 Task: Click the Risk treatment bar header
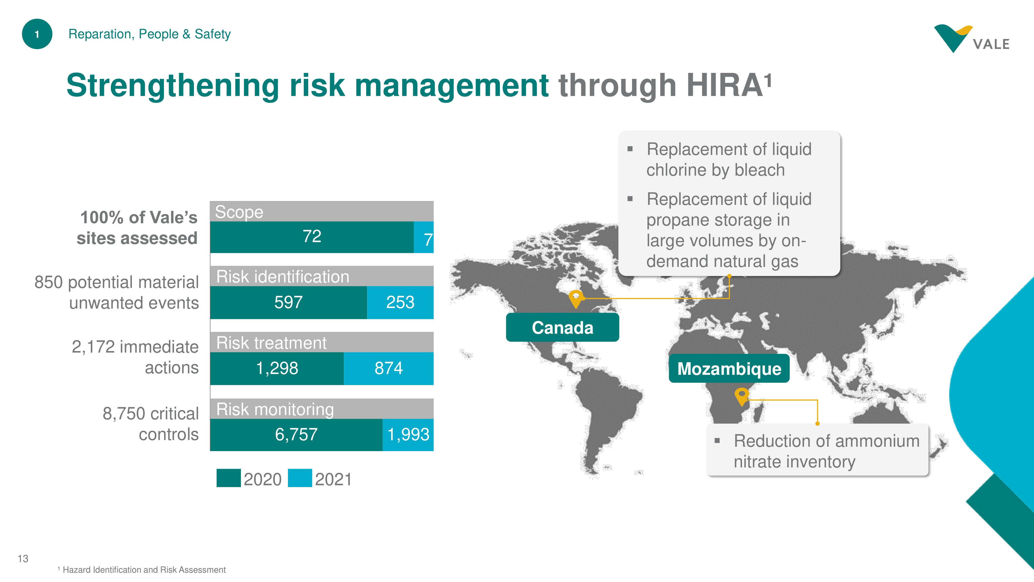(322, 342)
